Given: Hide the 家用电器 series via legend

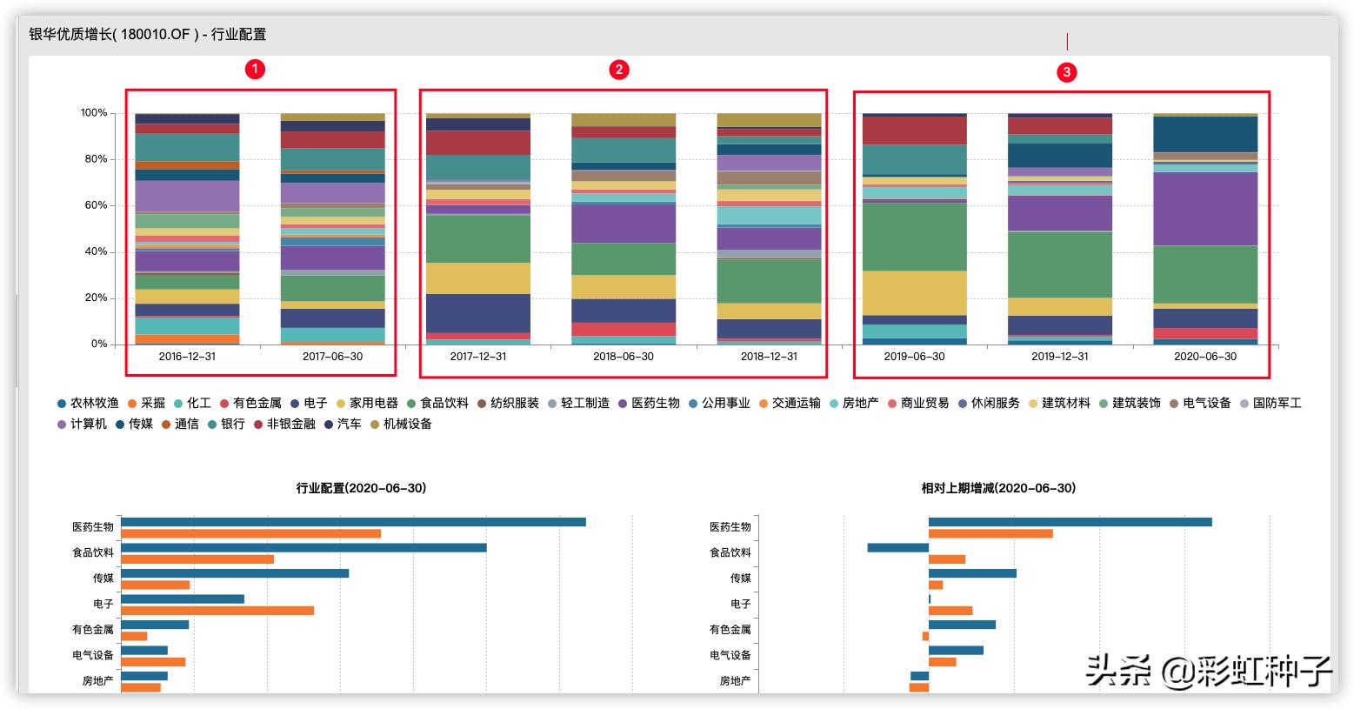Looking at the screenshot, I should (367, 404).
